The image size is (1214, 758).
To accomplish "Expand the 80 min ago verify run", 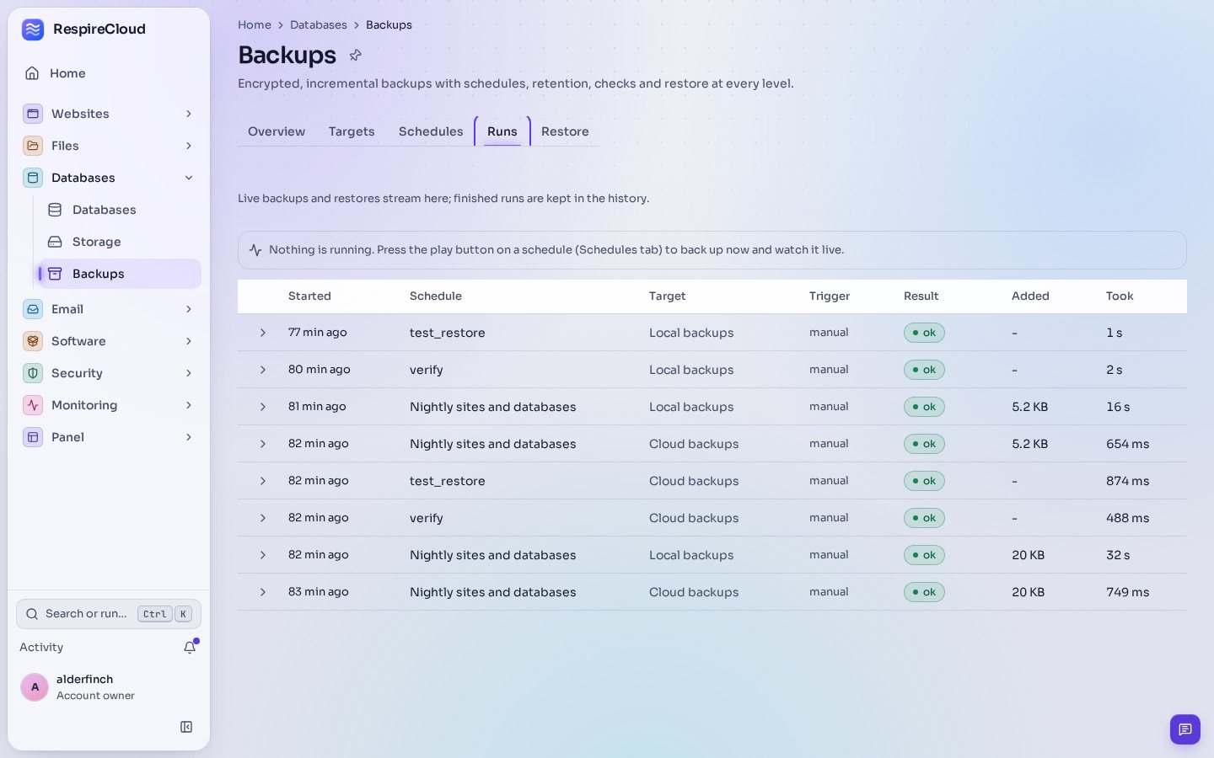I will tap(263, 370).
